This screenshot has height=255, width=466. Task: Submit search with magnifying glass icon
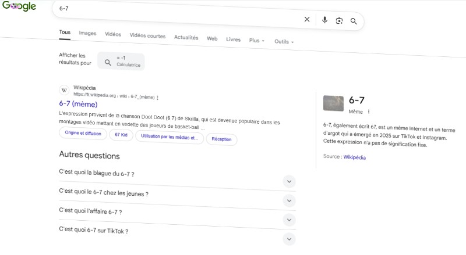354,21
